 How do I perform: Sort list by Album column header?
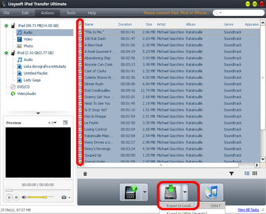pos(190,24)
